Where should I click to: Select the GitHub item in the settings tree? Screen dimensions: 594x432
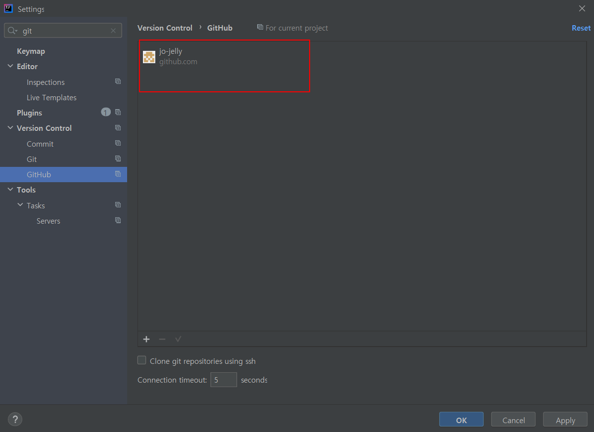[63, 174]
